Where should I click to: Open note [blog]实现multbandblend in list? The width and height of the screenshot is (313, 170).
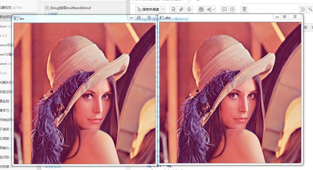point(70,8)
